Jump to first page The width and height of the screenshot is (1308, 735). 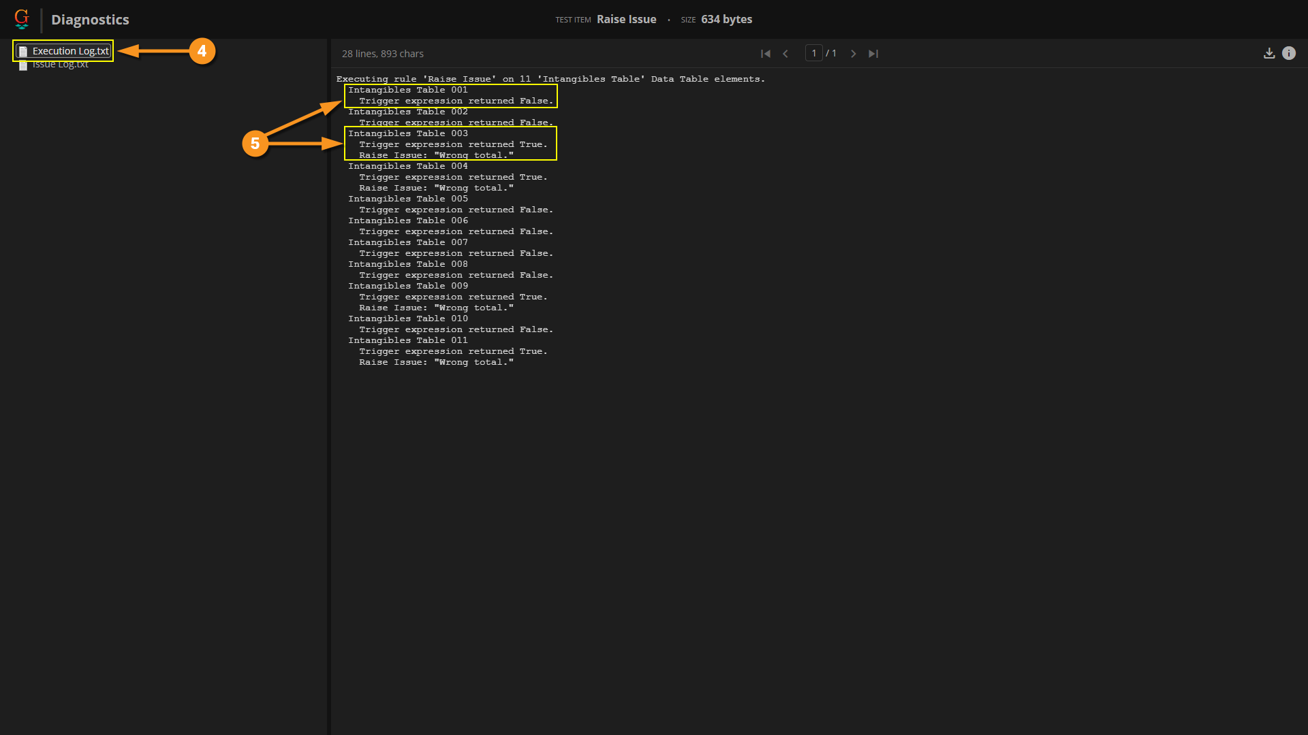point(766,54)
